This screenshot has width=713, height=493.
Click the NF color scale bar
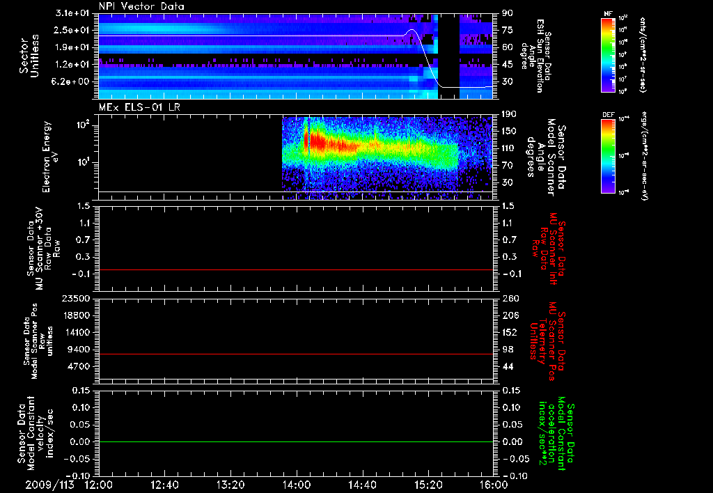pos(609,55)
